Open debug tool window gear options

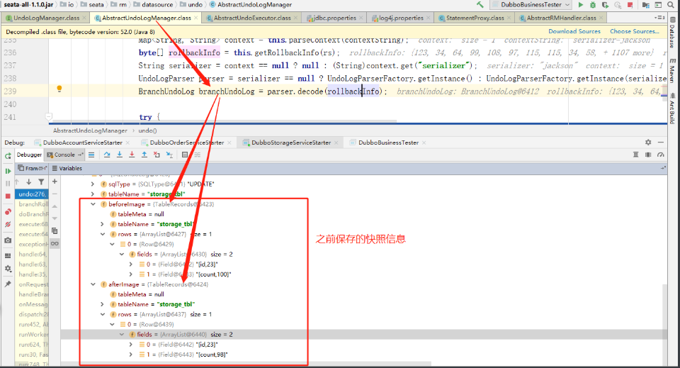(648, 143)
